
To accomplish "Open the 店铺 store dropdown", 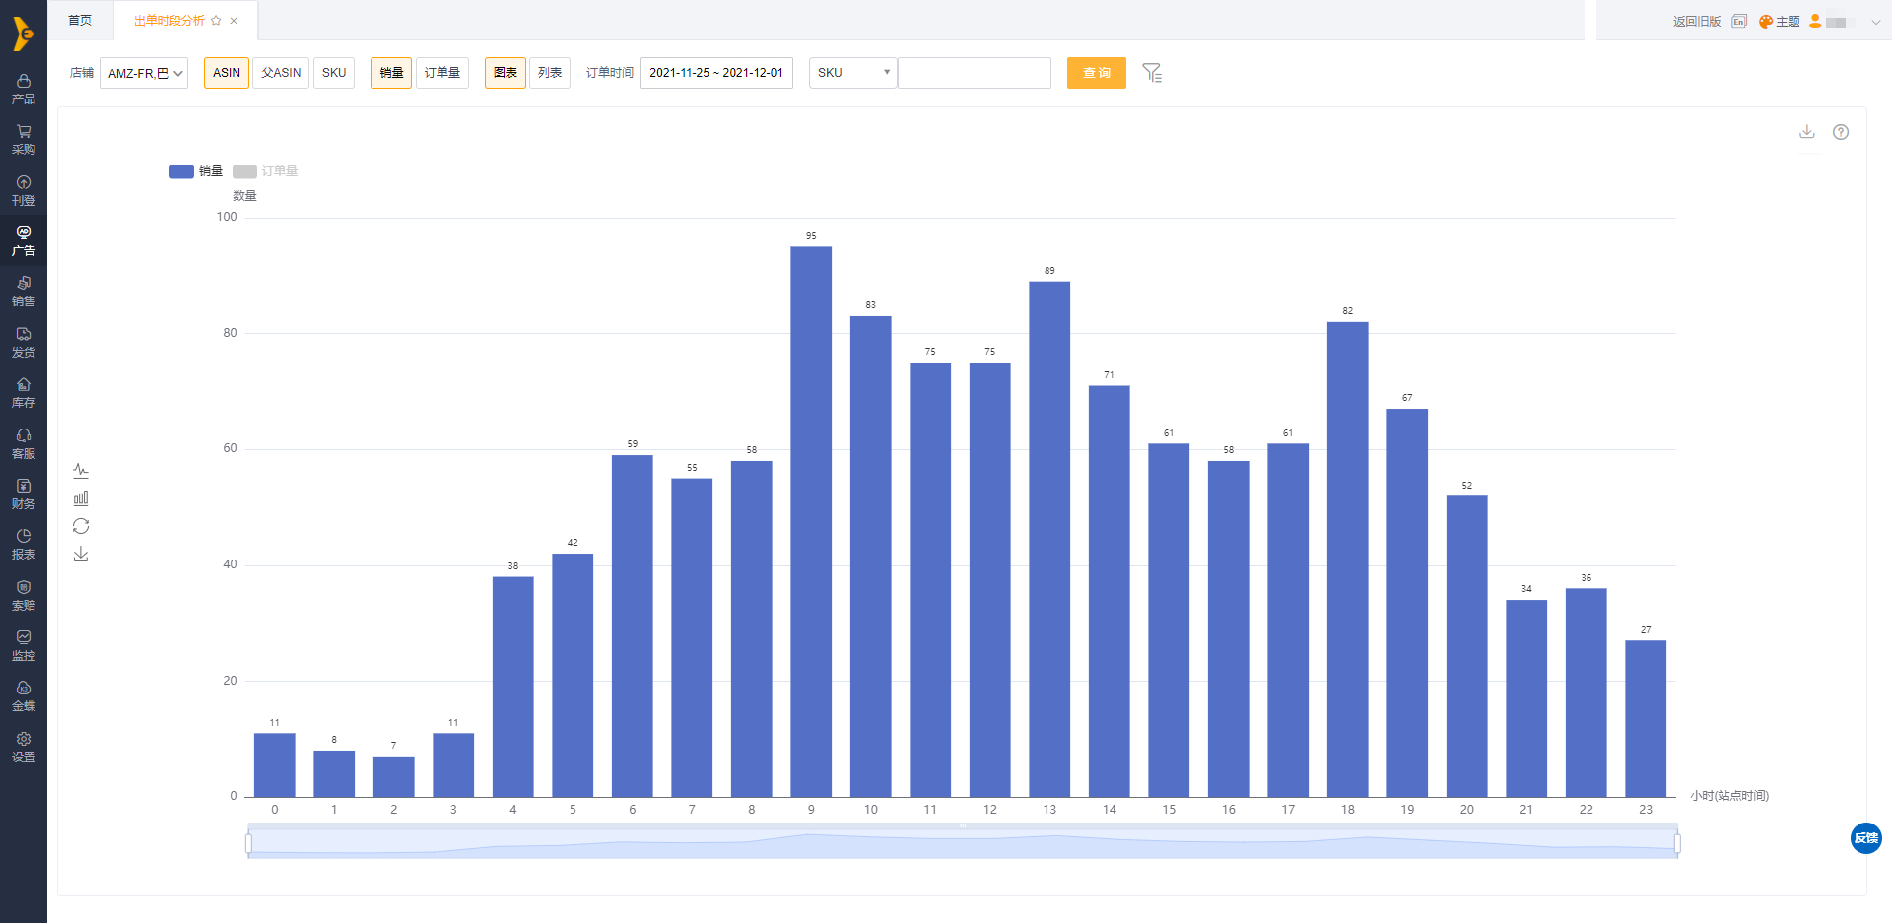I will coord(144,73).
